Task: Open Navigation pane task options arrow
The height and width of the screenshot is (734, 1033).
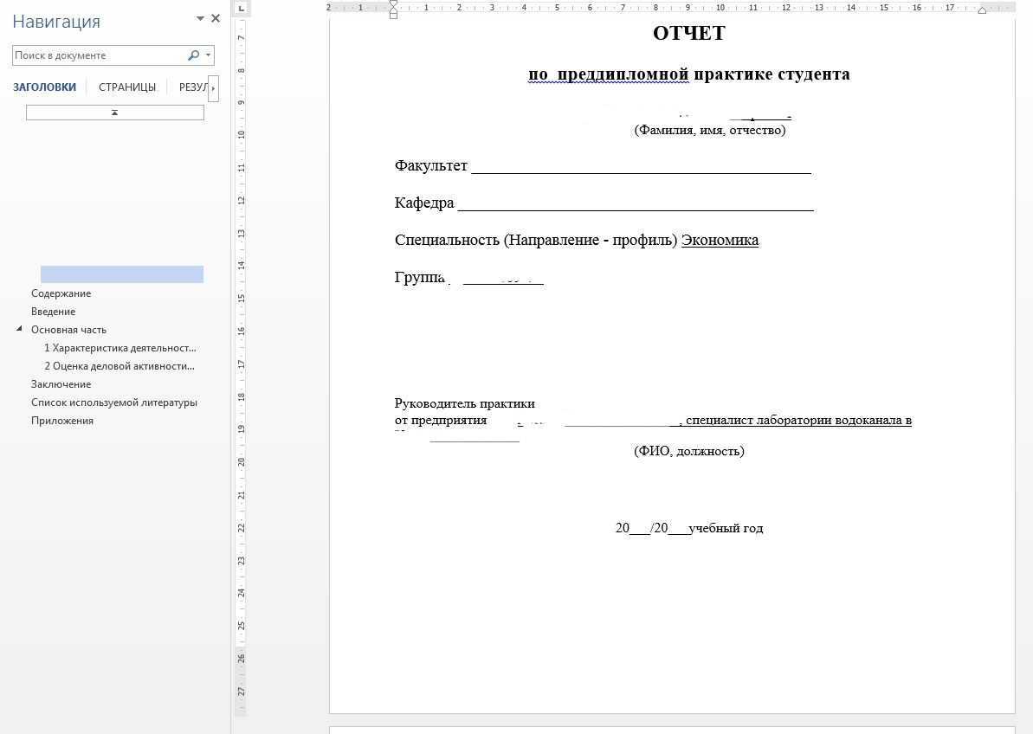Action: [200, 18]
